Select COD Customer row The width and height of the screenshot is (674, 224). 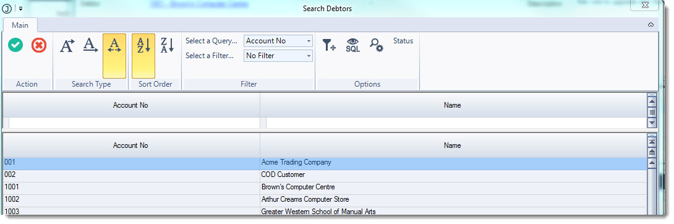(453, 175)
